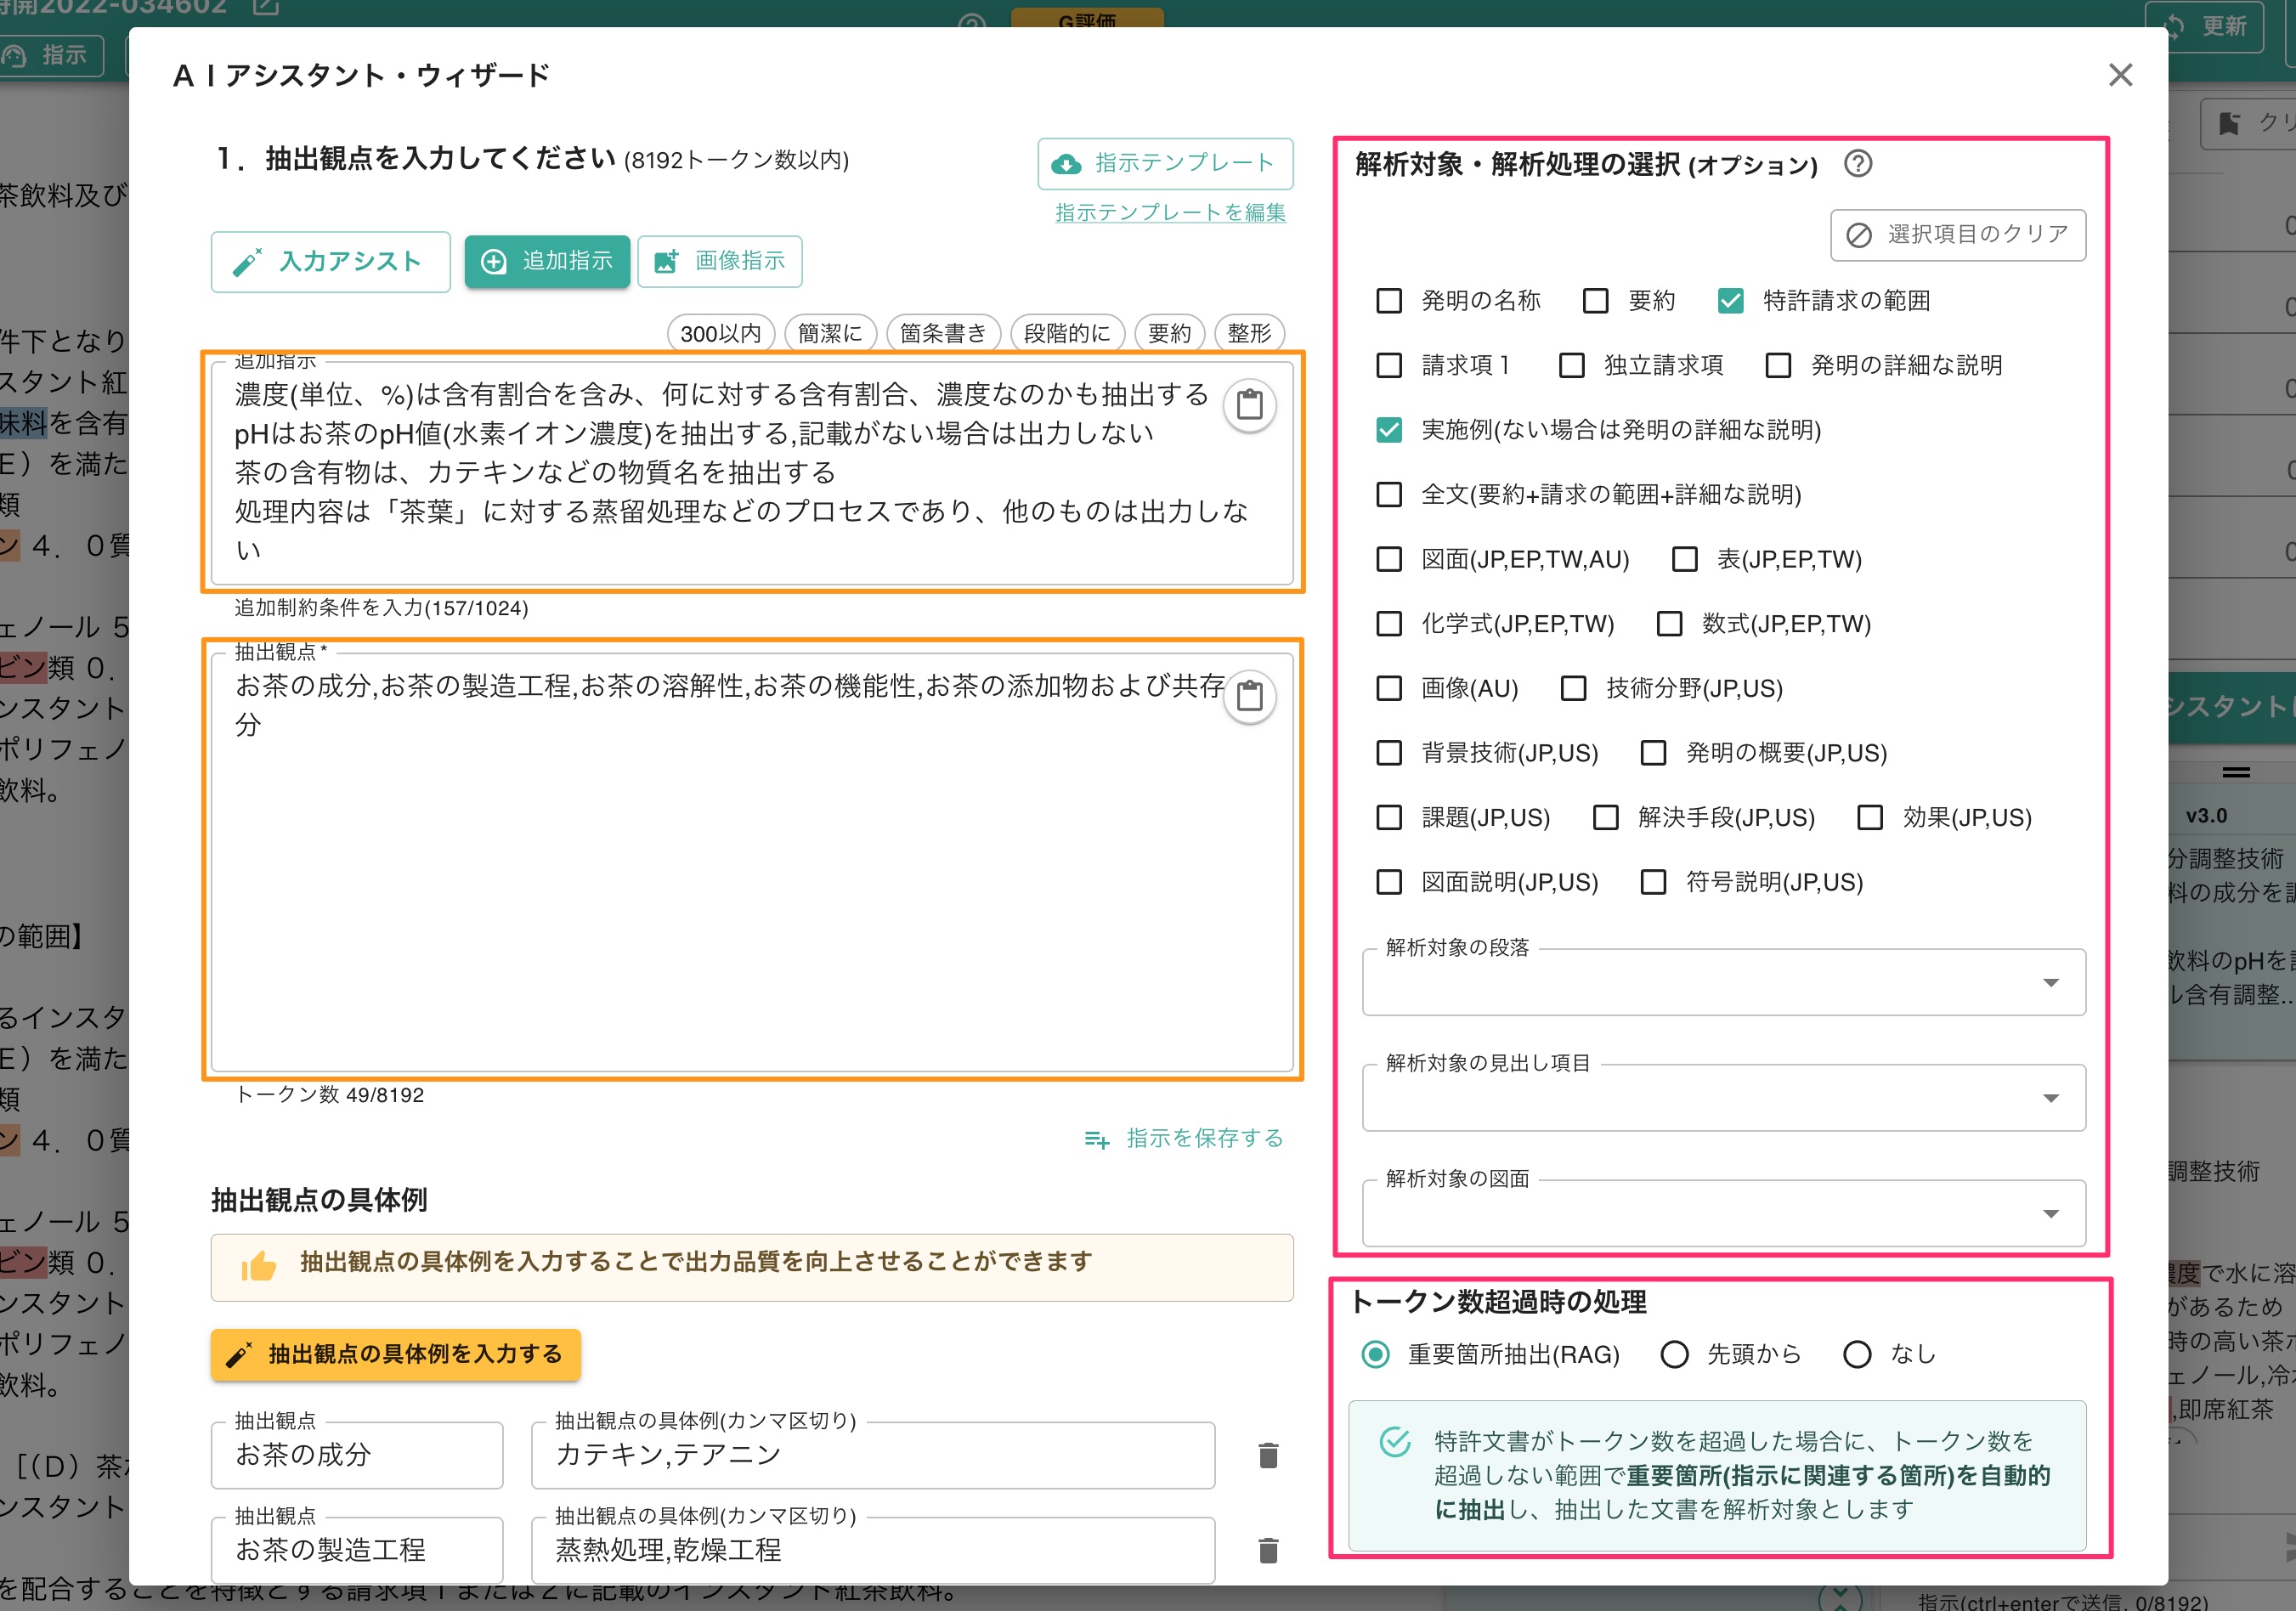This screenshot has height=1611, width=2296.
Task: Check the 請求項1 checkbox
Action: click(1389, 365)
